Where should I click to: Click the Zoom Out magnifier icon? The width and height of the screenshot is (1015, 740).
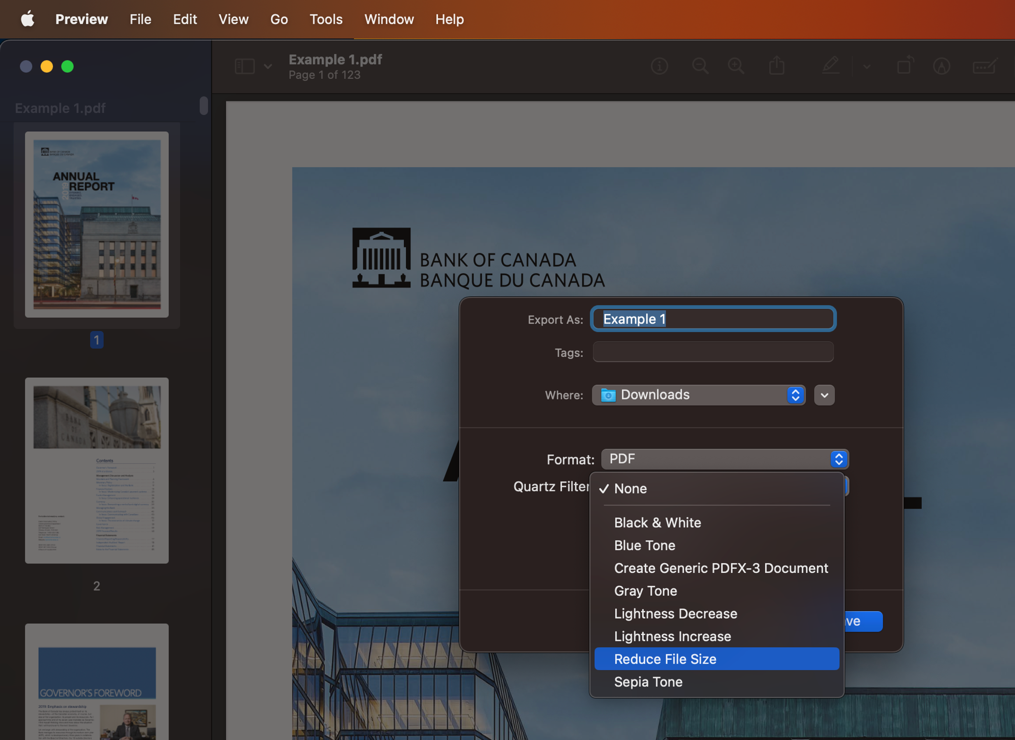[x=700, y=66]
